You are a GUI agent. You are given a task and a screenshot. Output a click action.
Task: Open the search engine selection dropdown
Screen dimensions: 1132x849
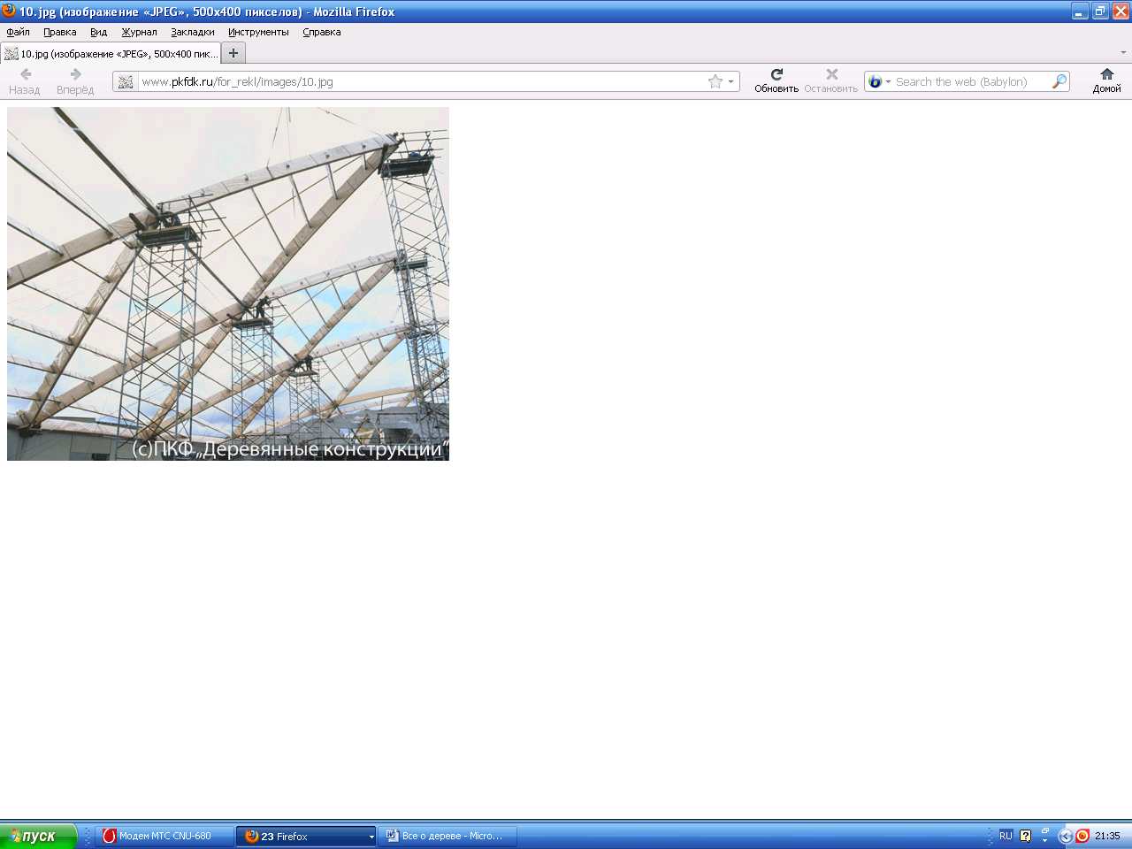888,81
